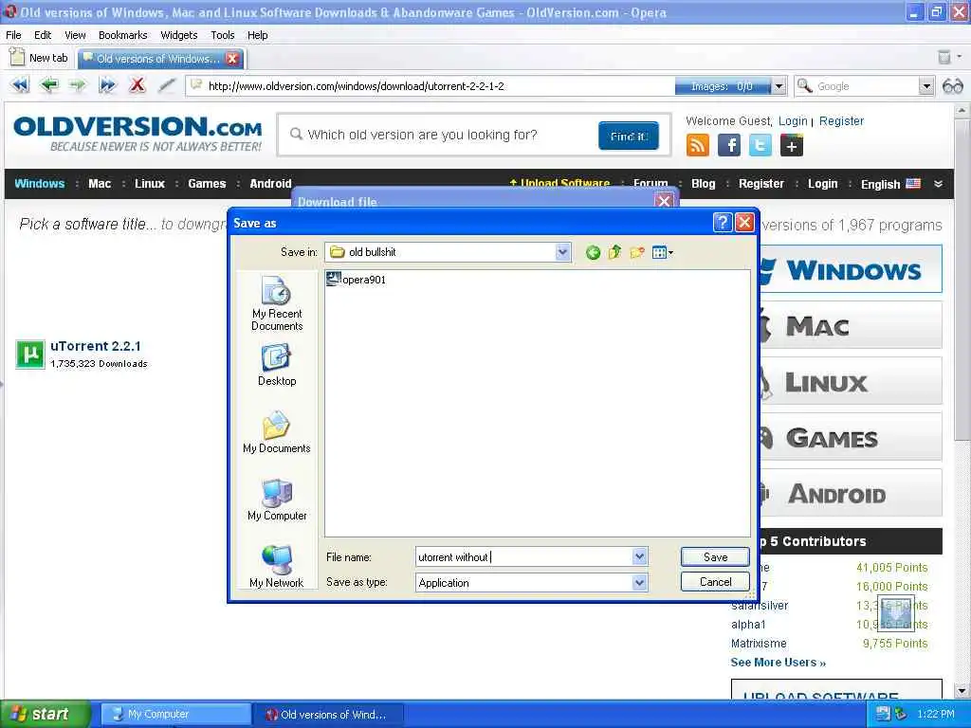Expand the File name dropdown arrow
The image size is (971, 728).
640,556
